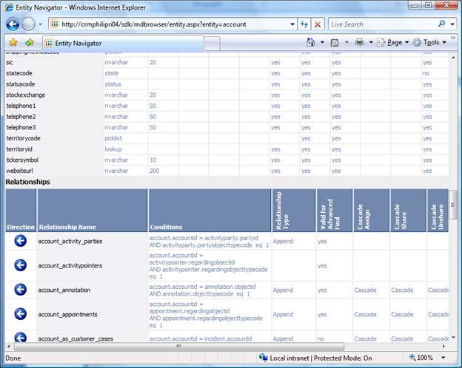The image size is (462, 368).
Task: Click direction arrow for account_annotation
Action: (x=20, y=290)
